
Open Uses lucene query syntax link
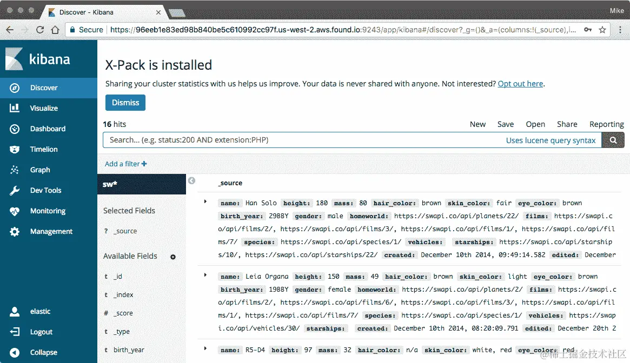tap(551, 140)
